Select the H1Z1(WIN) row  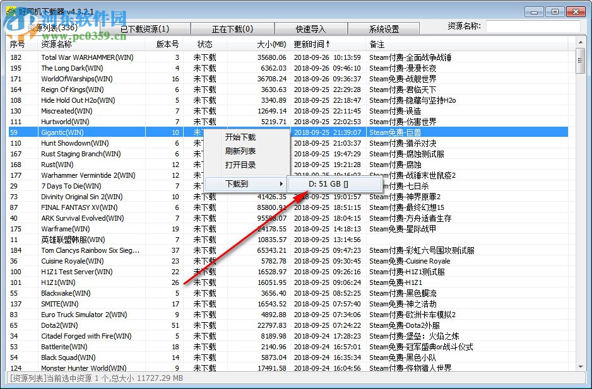click(x=287, y=282)
